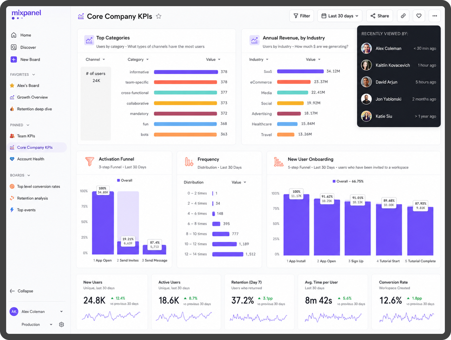The height and width of the screenshot is (340, 451).
Task: Open Top level conversion rates board
Action: (35, 187)
